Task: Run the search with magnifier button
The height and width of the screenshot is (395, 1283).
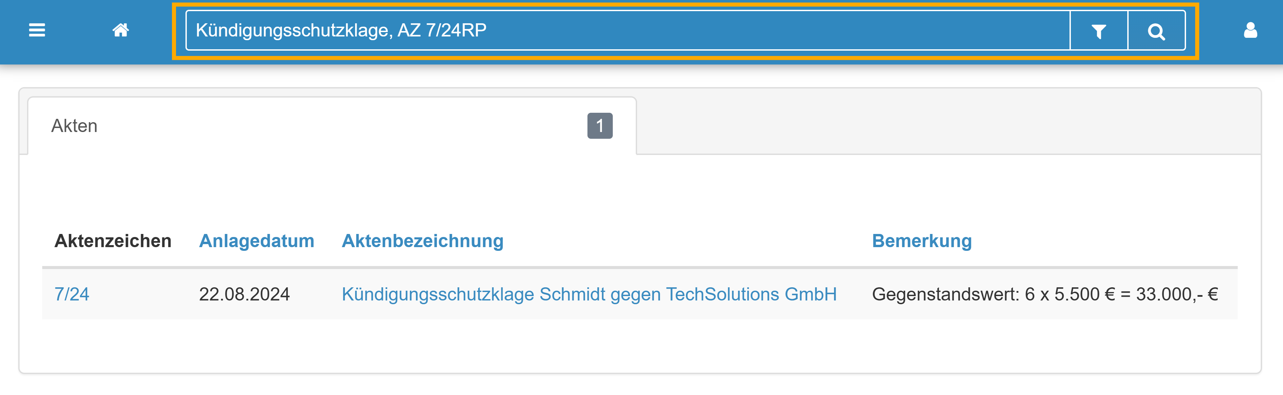Action: pos(1156,31)
